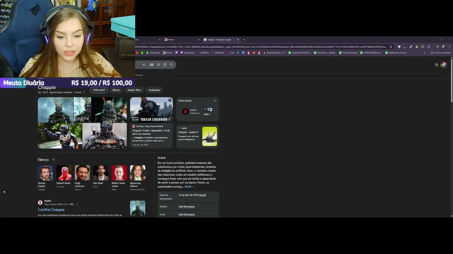Image resolution: width=453 pixels, height=254 pixels.
Task: Open Sharlto Copley cast photo
Action: pyautogui.click(x=45, y=173)
